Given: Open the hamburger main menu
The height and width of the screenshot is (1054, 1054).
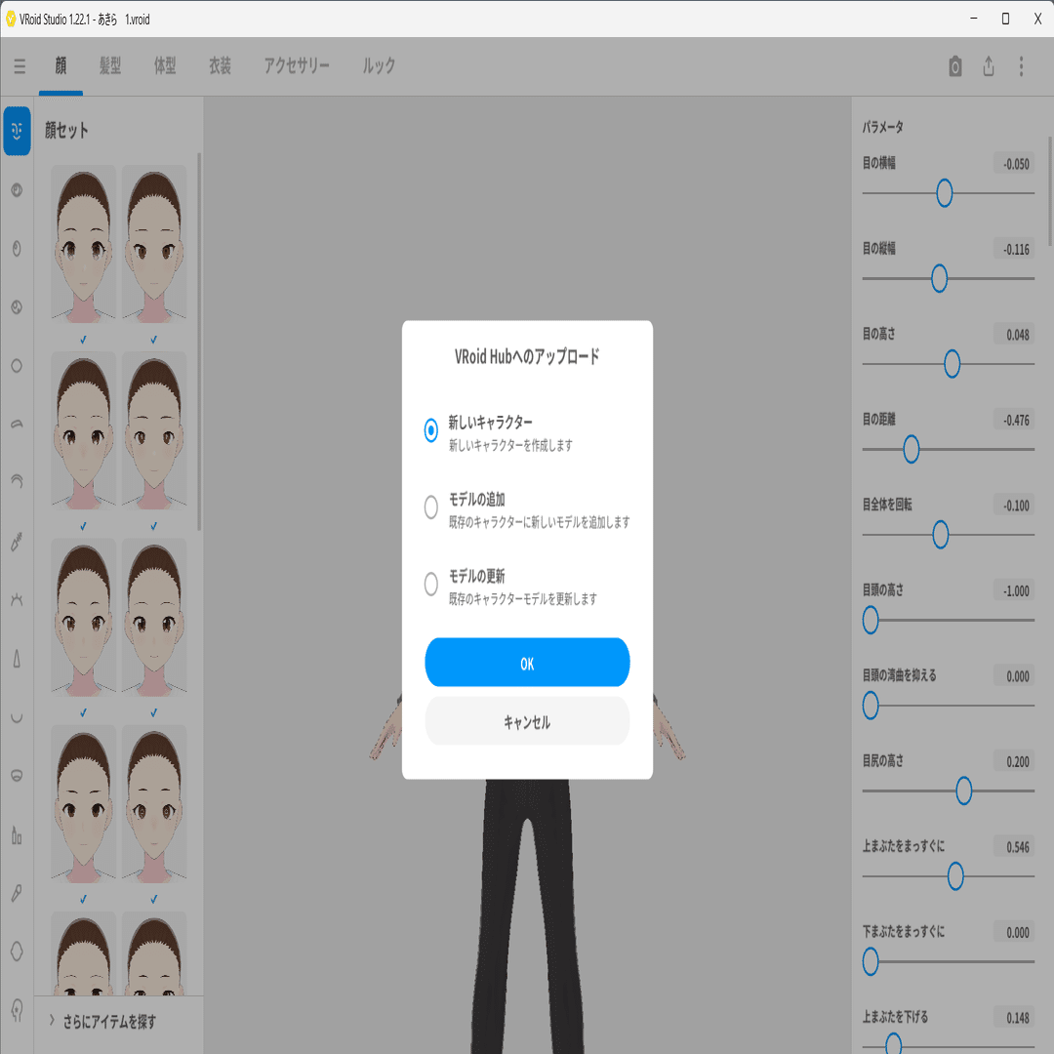Looking at the screenshot, I should point(20,66).
